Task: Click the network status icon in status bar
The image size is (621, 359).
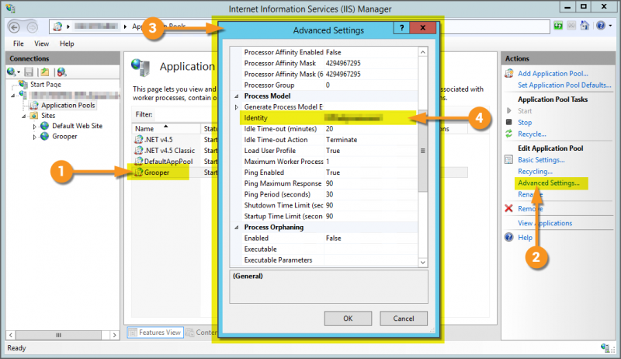Action: [605, 348]
